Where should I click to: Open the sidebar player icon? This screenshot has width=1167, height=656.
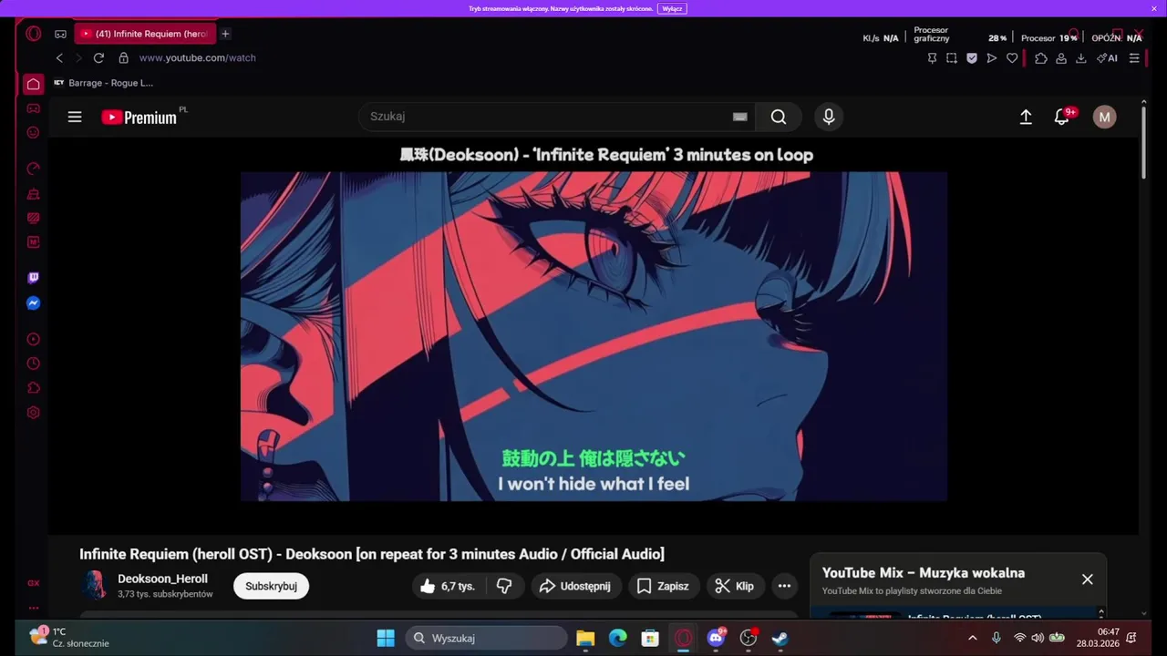[x=34, y=339]
